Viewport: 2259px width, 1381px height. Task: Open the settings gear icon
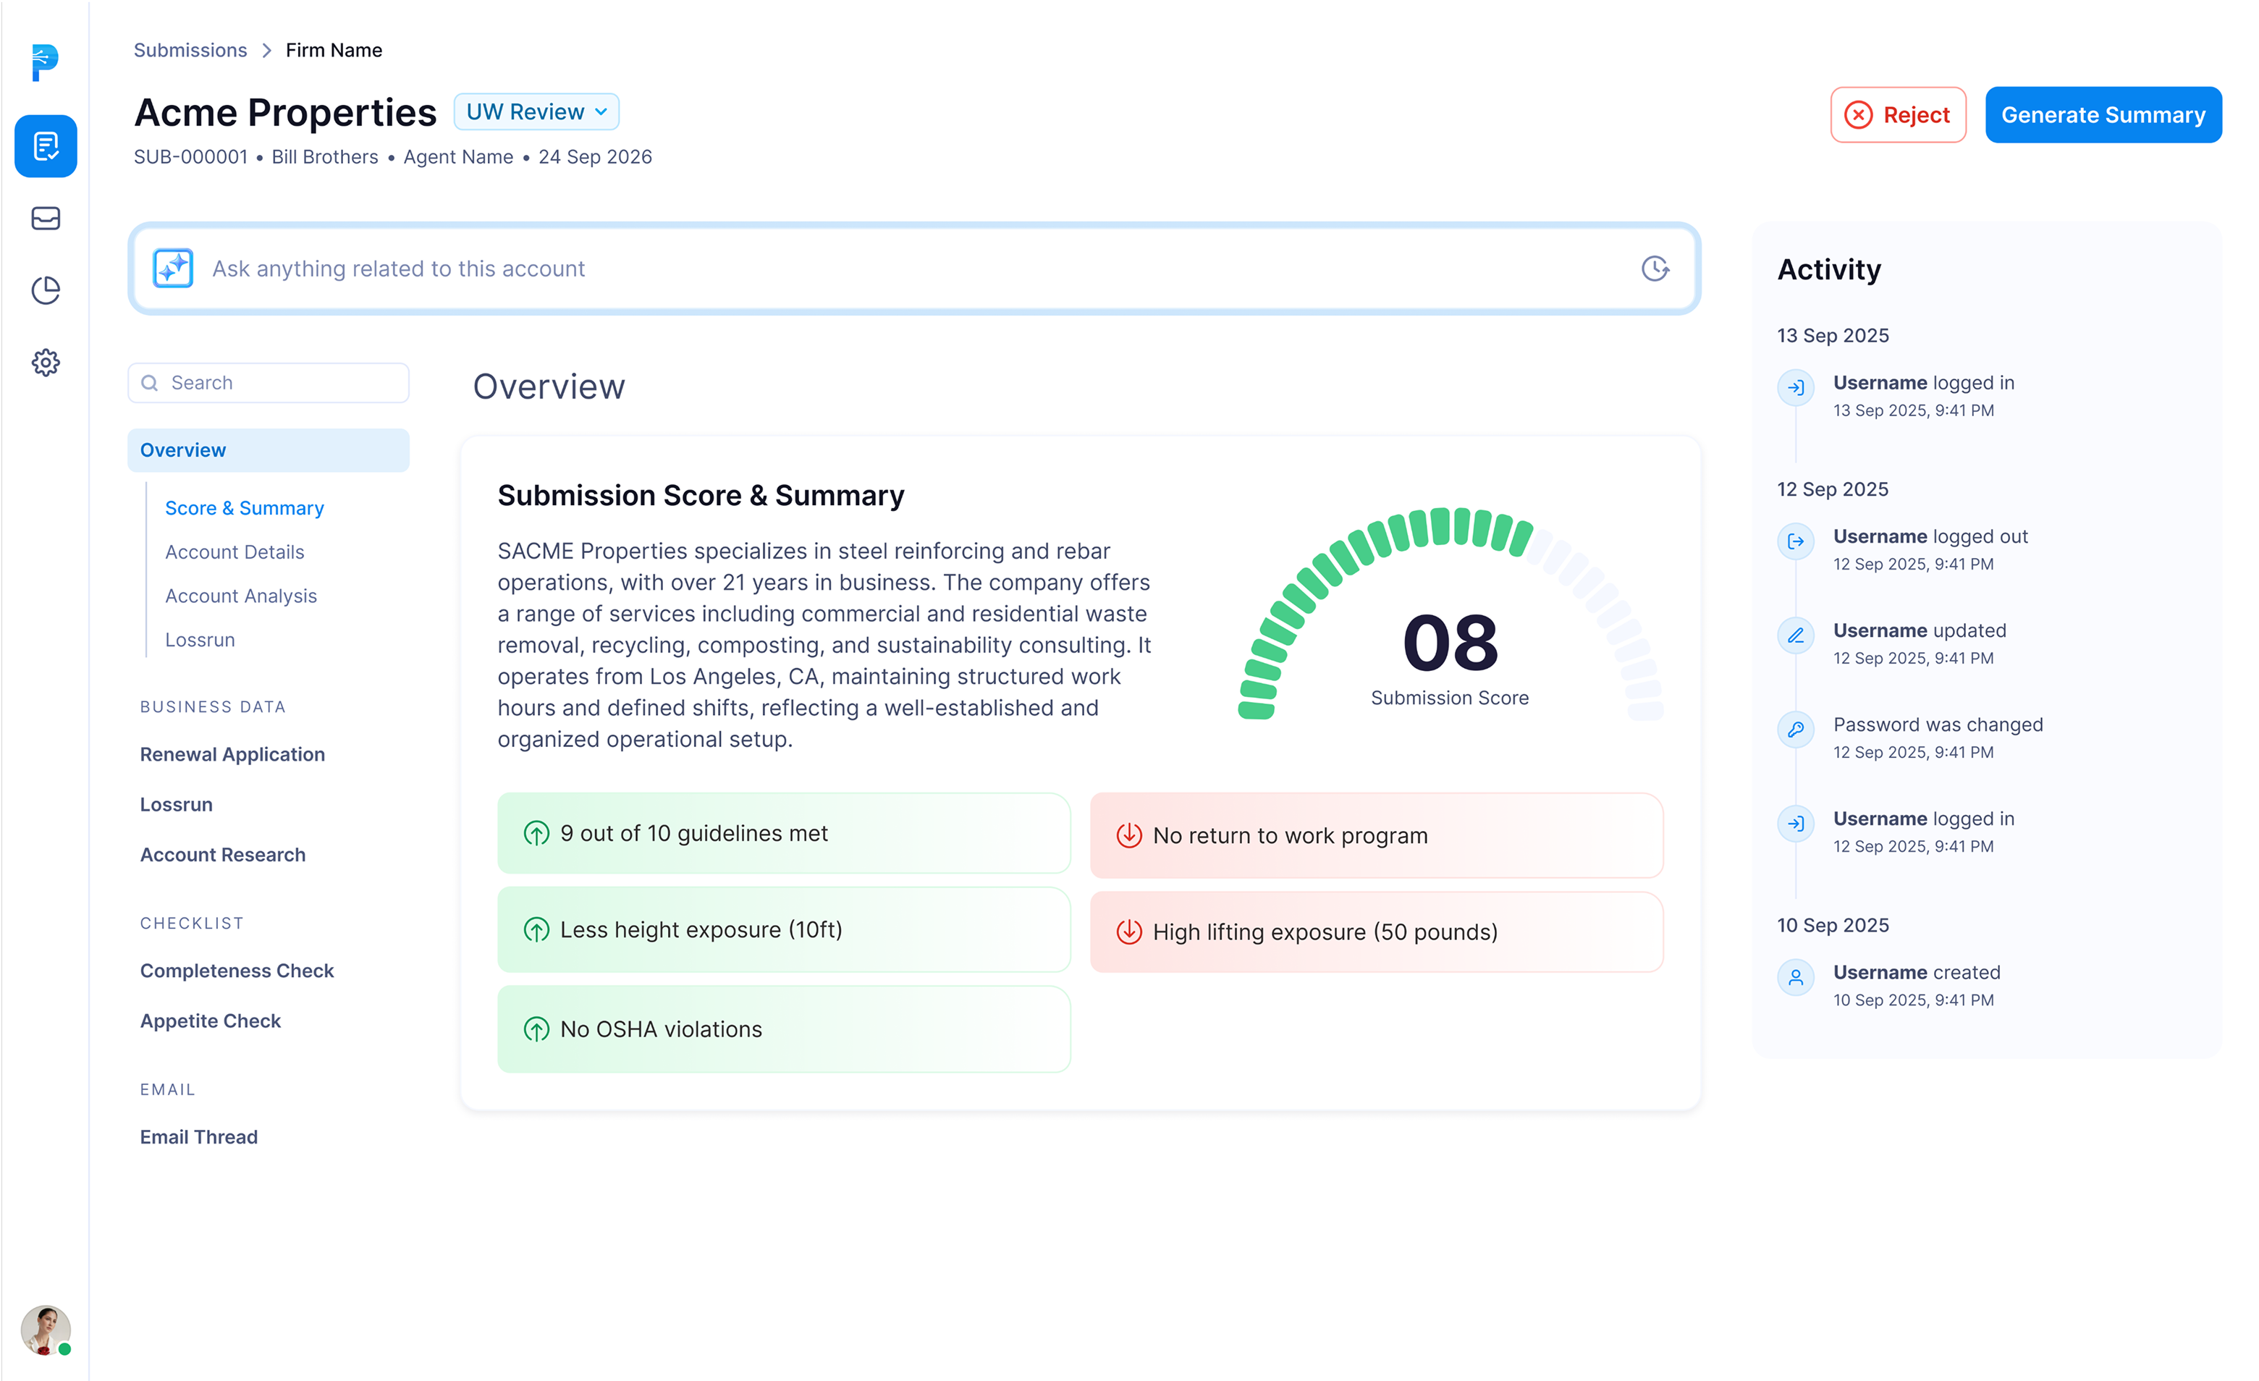[x=46, y=362]
